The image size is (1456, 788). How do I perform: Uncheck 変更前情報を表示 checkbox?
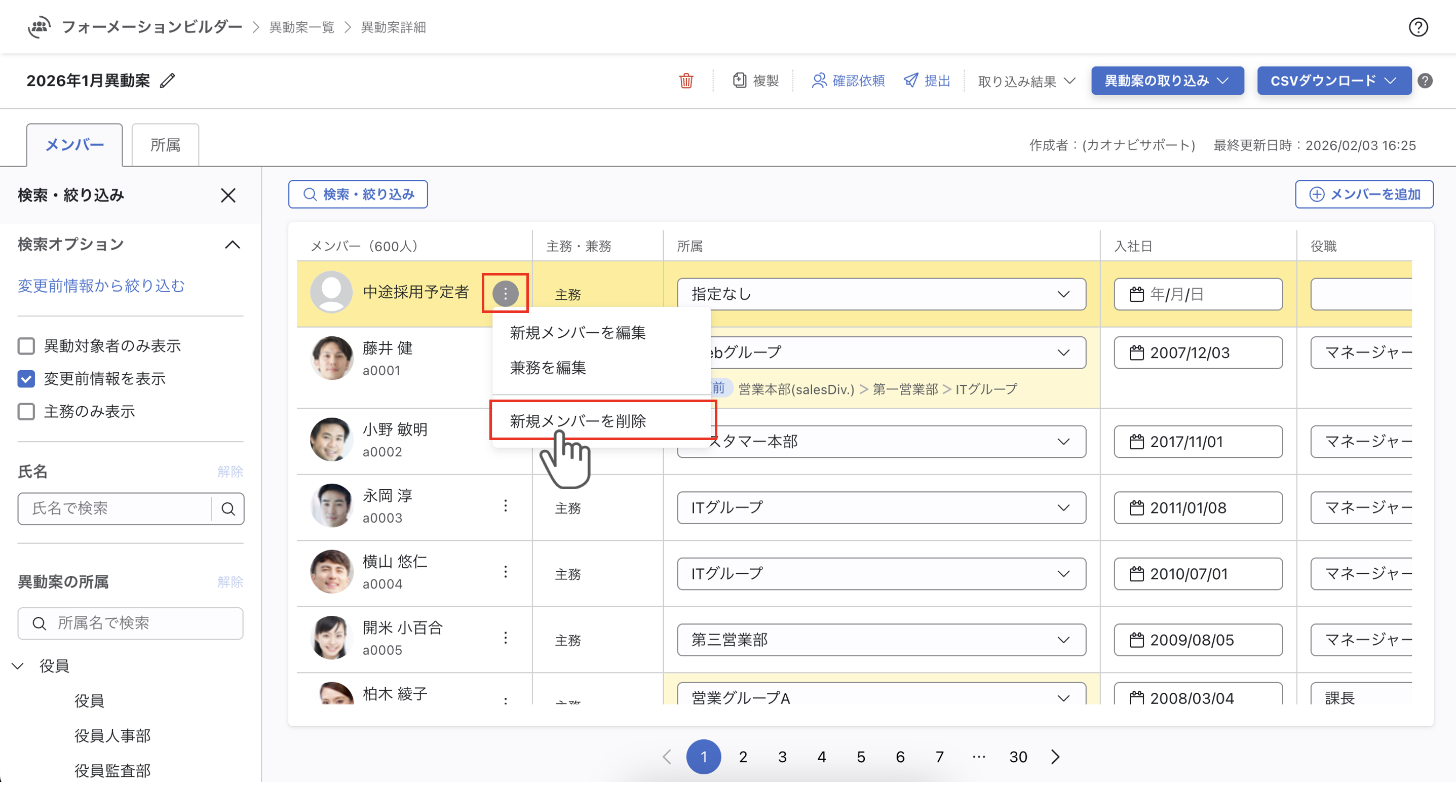(x=26, y=378)
